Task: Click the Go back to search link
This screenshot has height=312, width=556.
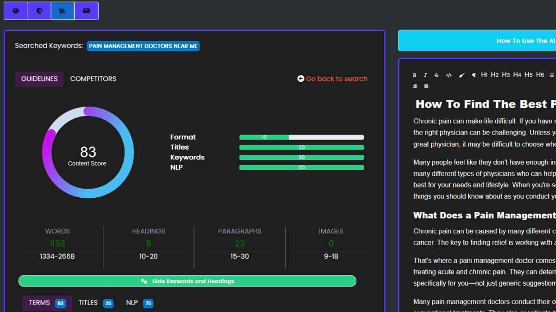Action: pos(332,79)
